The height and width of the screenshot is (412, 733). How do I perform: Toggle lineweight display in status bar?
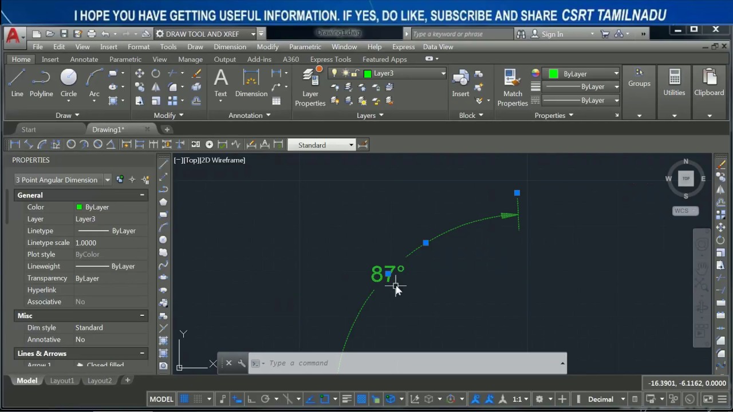pyautogui.click(x=346, y=399)
